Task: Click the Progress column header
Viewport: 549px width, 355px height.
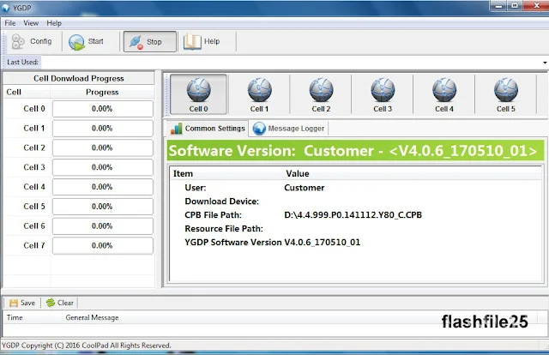Action: pyautogui.click(x=102, y=92)
